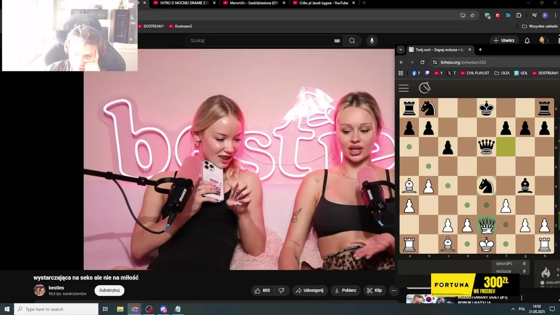
Task: Click the Udostępnij share button
Action: tap(309, 290)
